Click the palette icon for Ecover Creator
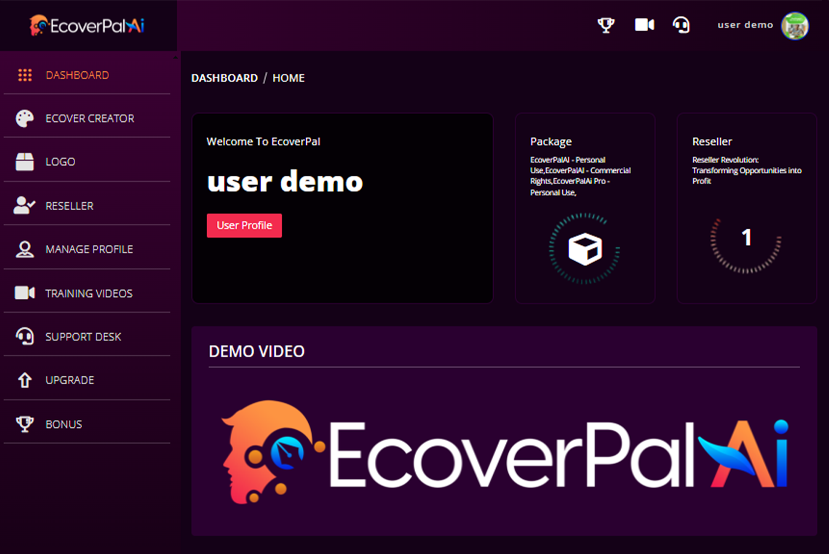 (x=25, y=118)
